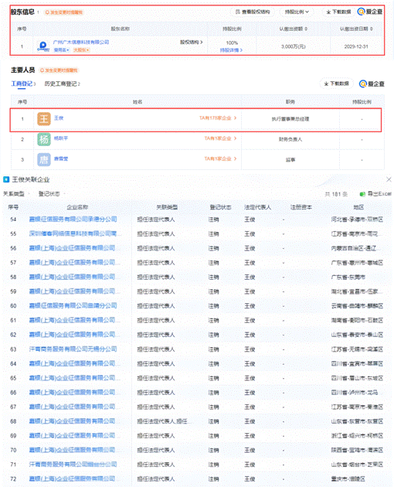Close the 王俊关联企业 panel

point(389,179)
